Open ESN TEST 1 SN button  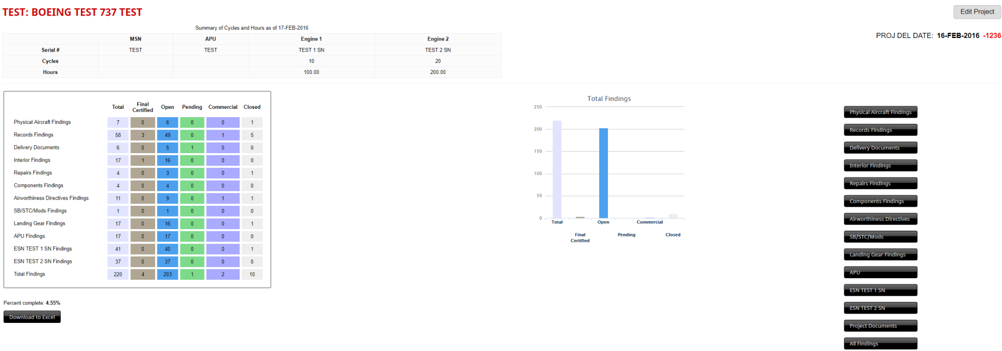click(x=880, y=290)
